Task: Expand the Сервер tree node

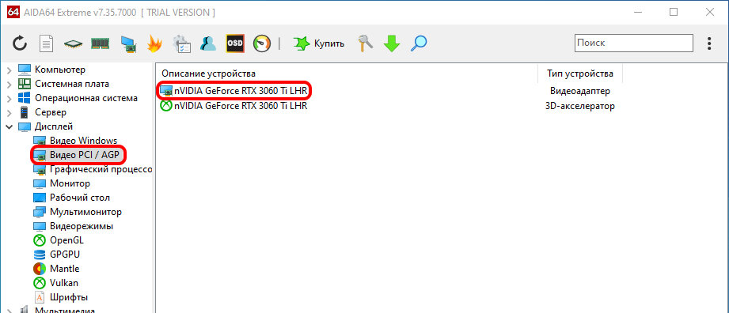Action: 9,113
